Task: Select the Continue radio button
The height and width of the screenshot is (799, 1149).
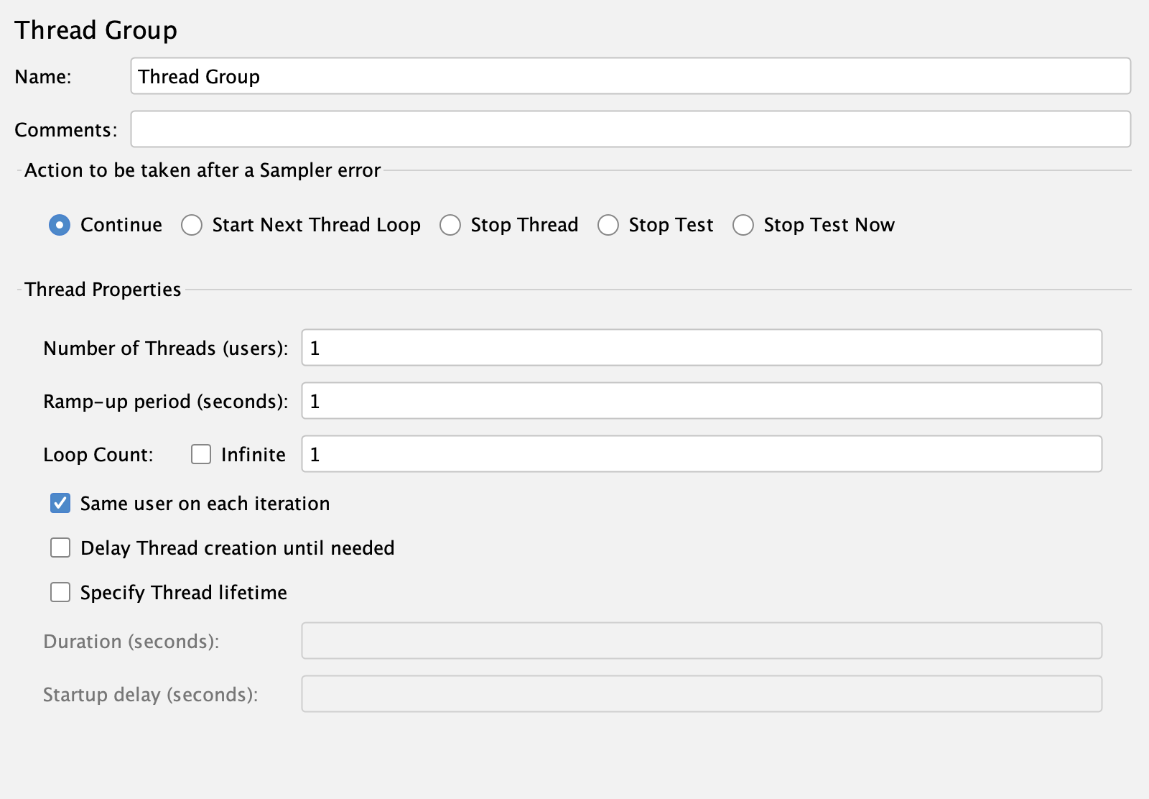Action: (x=60, y=225)
